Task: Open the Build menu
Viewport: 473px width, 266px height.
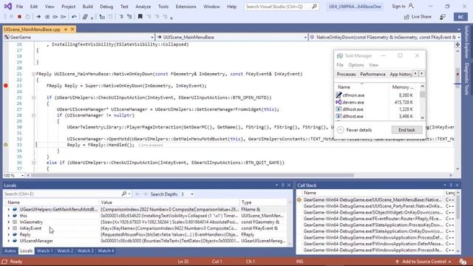Action: (87, 7)
